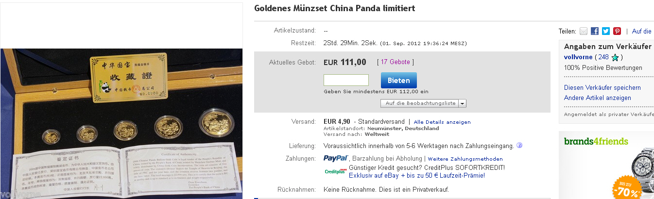654x199 pixels.
Task: Open 'Weitere Zahlungsmethoden' link
Action: [x=465, y=159]
